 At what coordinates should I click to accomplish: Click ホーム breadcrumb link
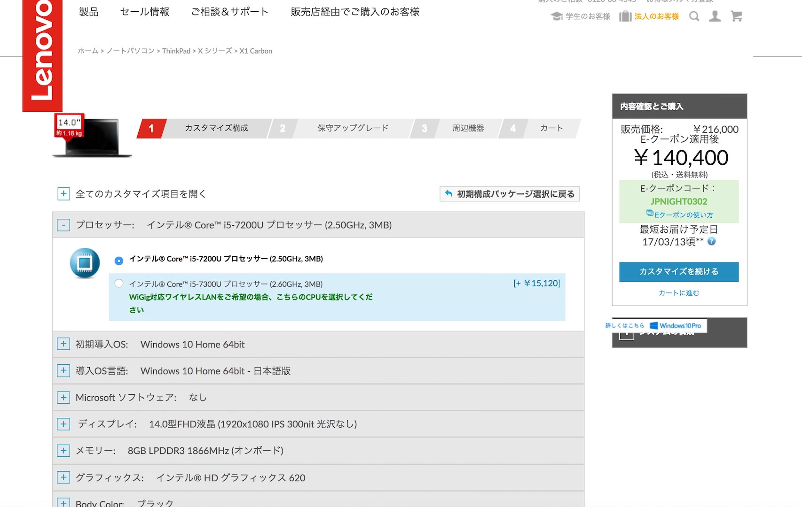click(x=88, y=51)
